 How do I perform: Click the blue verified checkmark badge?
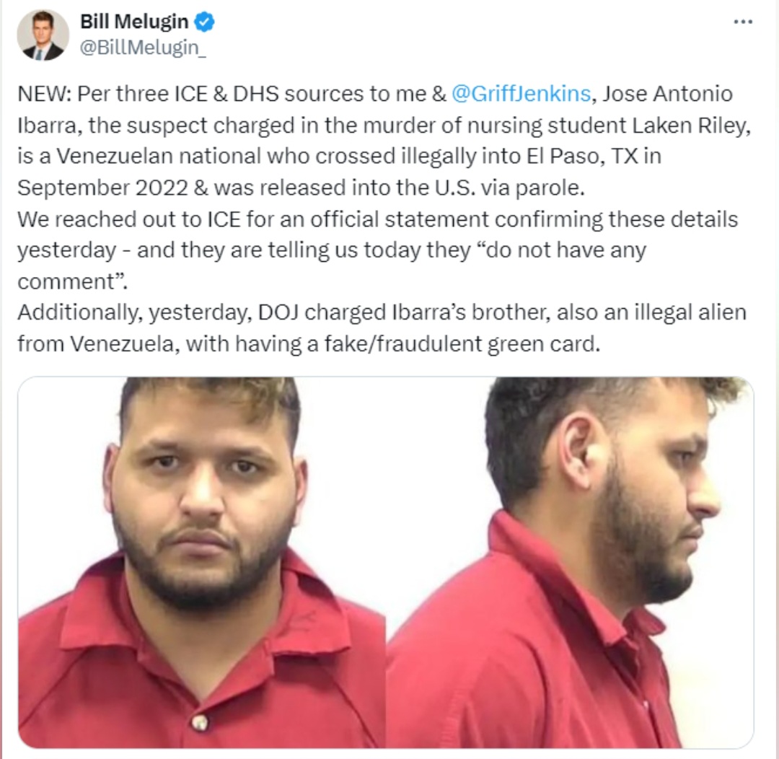[204, 22]
